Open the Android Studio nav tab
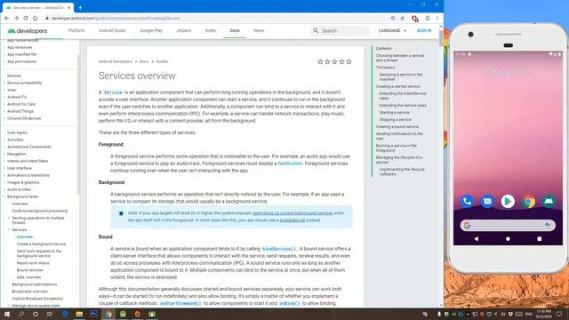Viewport: 569px width, 320px height. pyautogui.click(x=112, y=30)
